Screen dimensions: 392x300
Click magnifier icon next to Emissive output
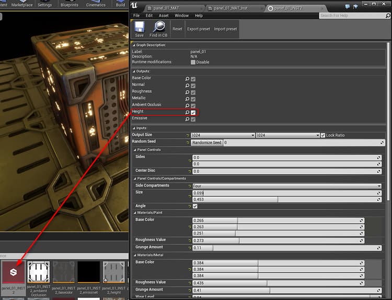point(187,119)
